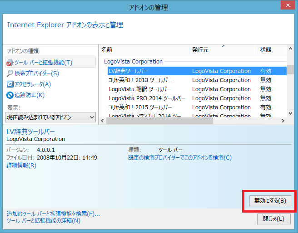Click the search providers magnifier icon

[10, 73]
